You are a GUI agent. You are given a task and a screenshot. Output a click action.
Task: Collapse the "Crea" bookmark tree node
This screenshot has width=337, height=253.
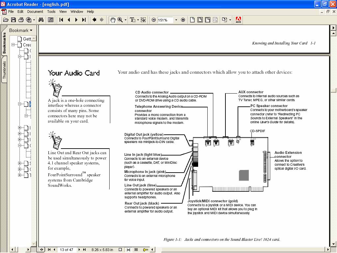pos(13,45)
